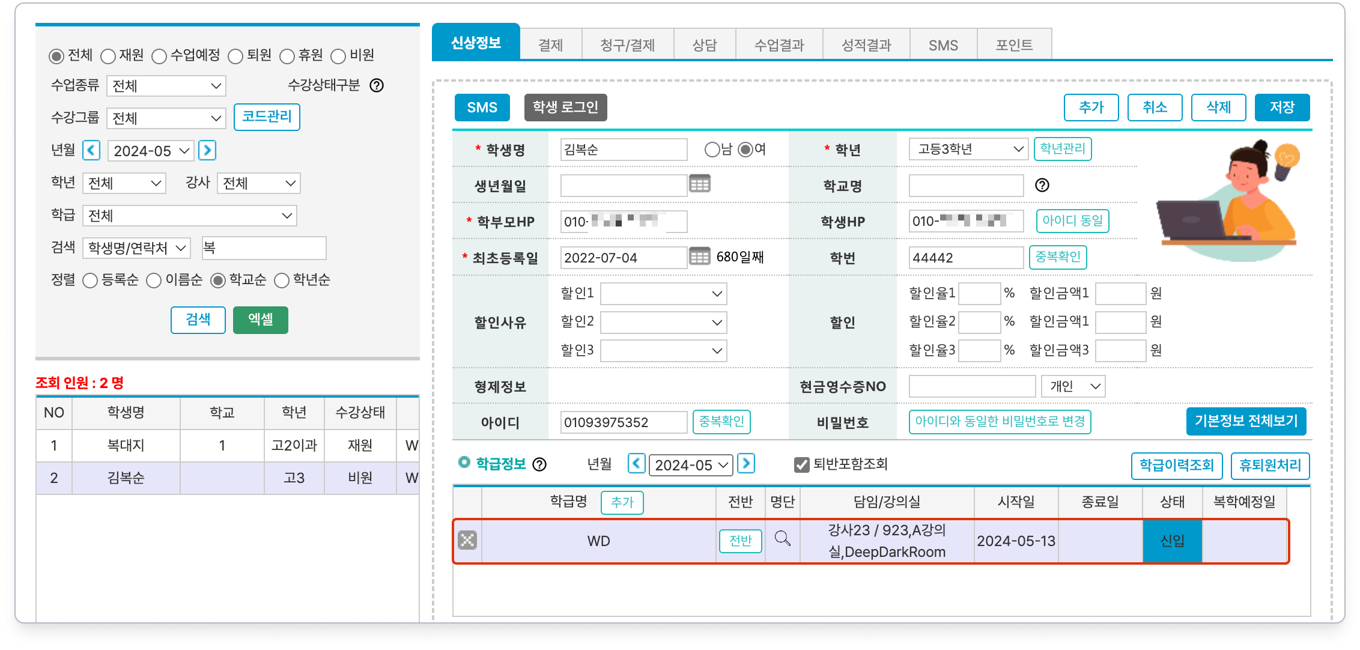Click the help icon next to 수강상태구분
The width and height of the screenshot is (1360, 650).
point(377,85)
